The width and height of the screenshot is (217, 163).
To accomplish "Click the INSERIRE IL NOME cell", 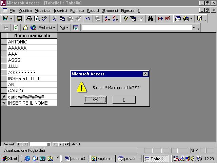I will [x=32, y=103].
